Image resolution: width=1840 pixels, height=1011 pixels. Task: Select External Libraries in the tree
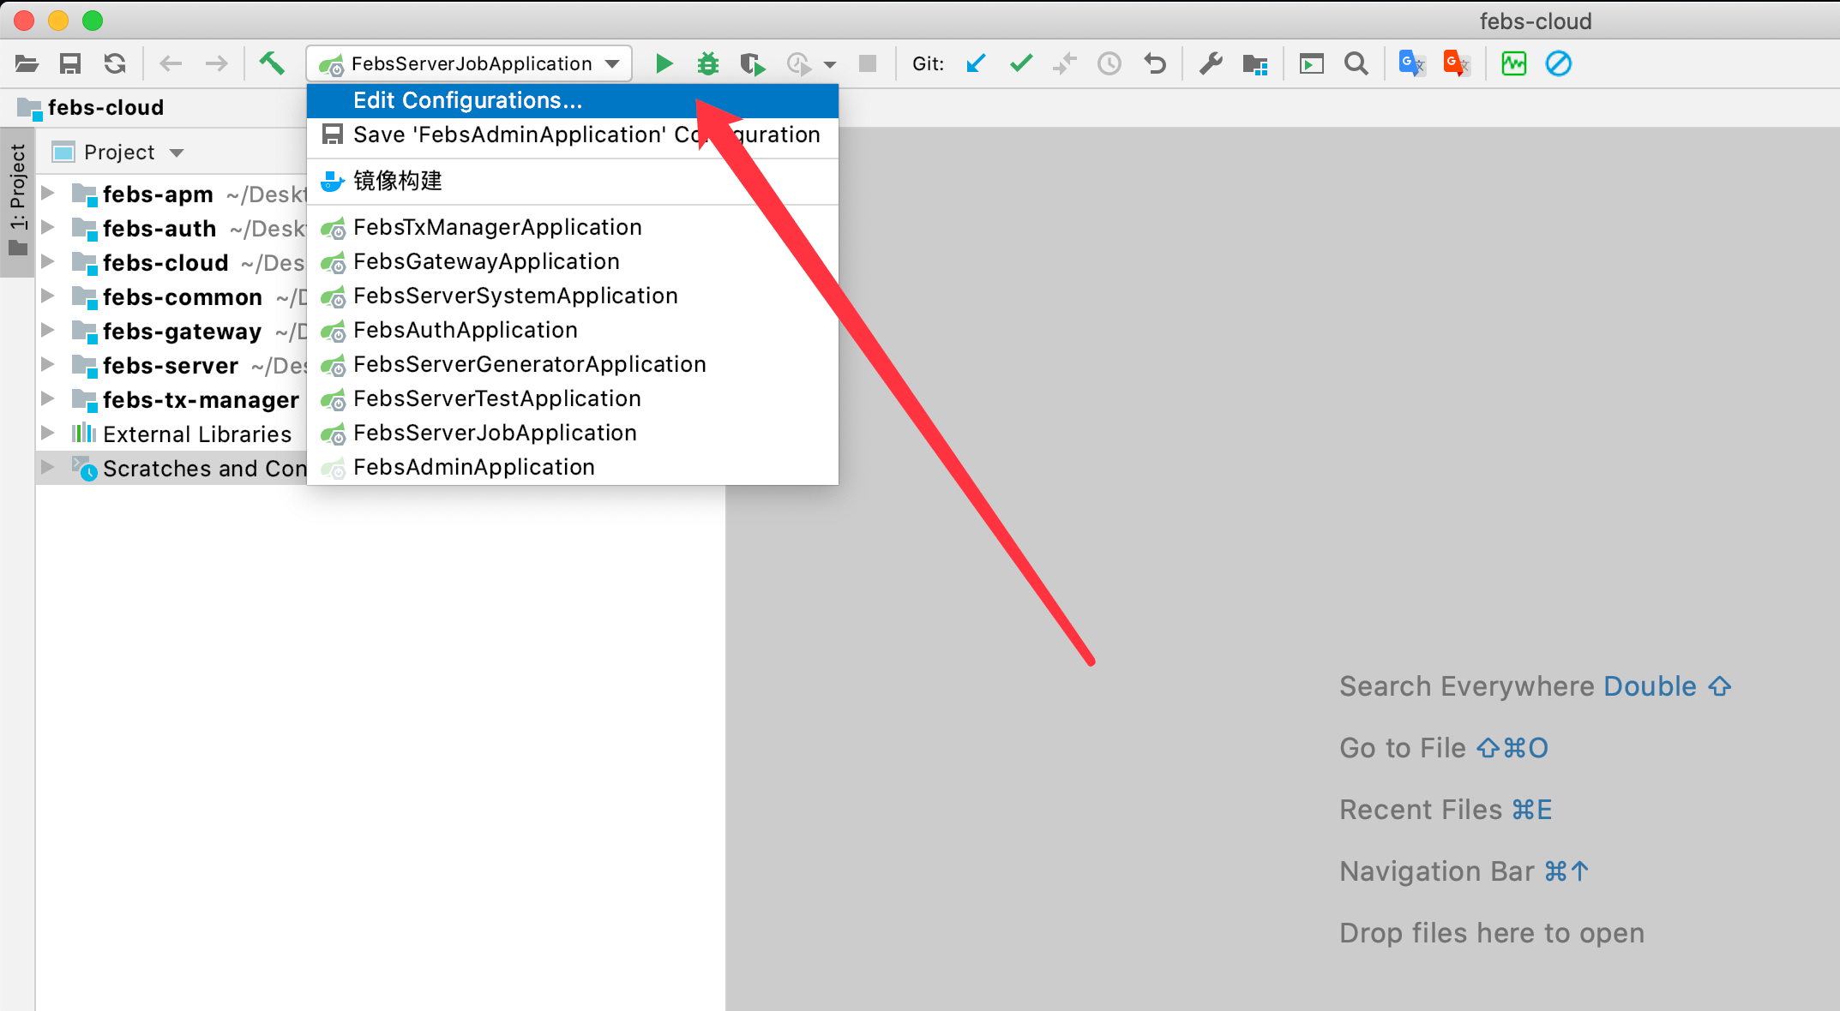pos(197,434)
